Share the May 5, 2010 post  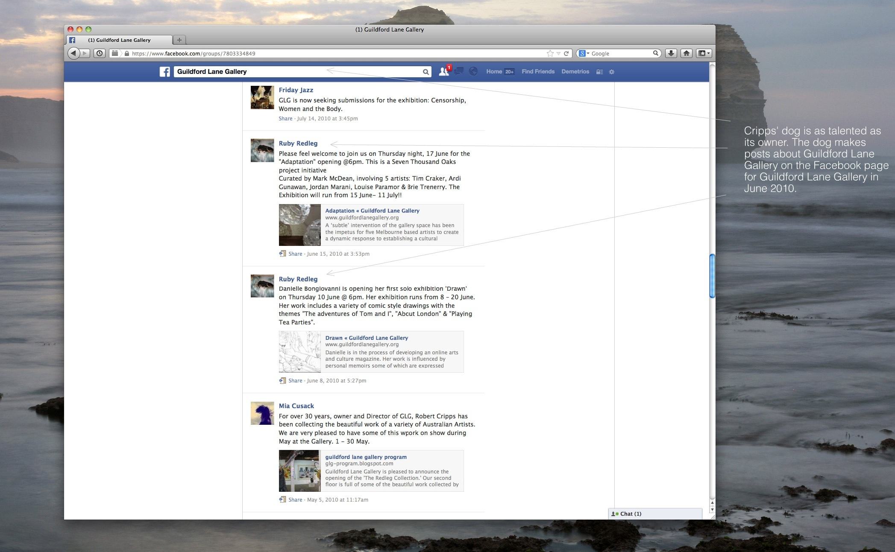tap(295, 500)
